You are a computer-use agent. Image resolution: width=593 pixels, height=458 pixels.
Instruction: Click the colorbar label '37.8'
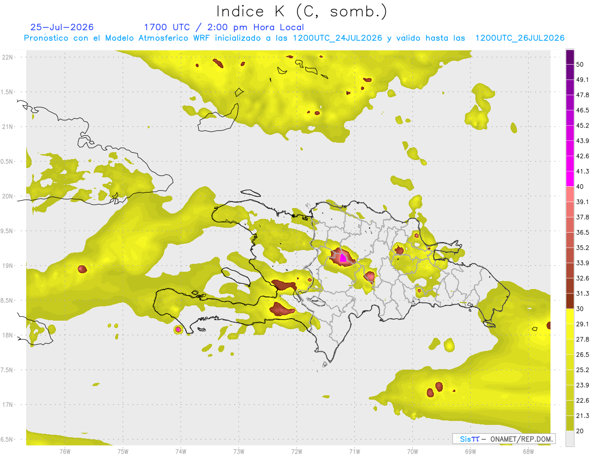583,217
